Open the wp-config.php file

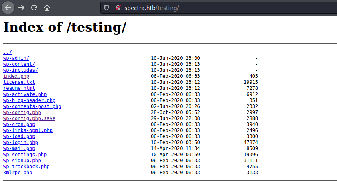[x=22, y=112]
